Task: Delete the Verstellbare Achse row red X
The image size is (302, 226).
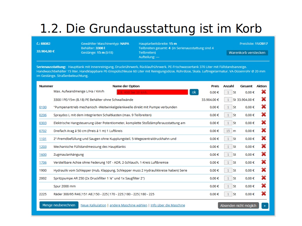Action: (x=263, y=162)
